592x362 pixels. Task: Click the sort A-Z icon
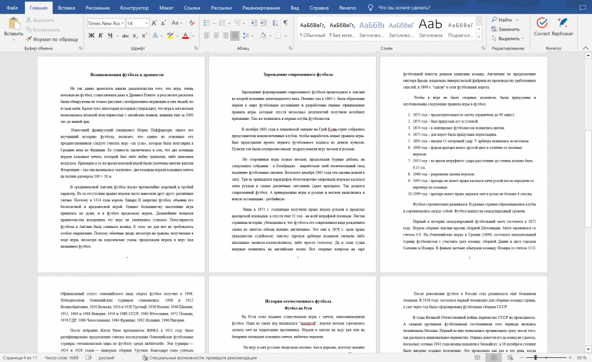pyautogui.click(x=275, y=24)
